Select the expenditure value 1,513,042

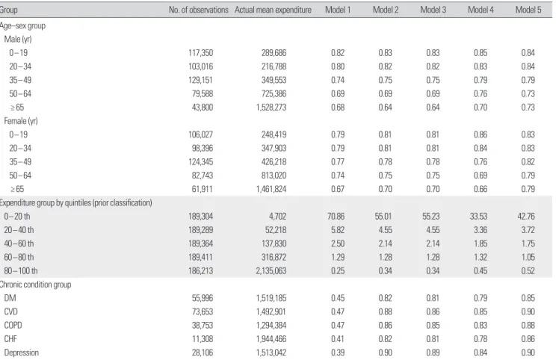pos(271,353)
